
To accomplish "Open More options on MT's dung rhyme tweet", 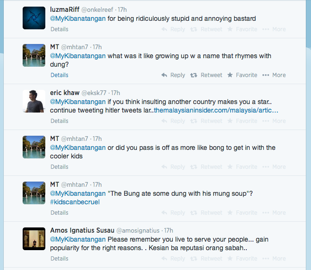I will [274, 75].
